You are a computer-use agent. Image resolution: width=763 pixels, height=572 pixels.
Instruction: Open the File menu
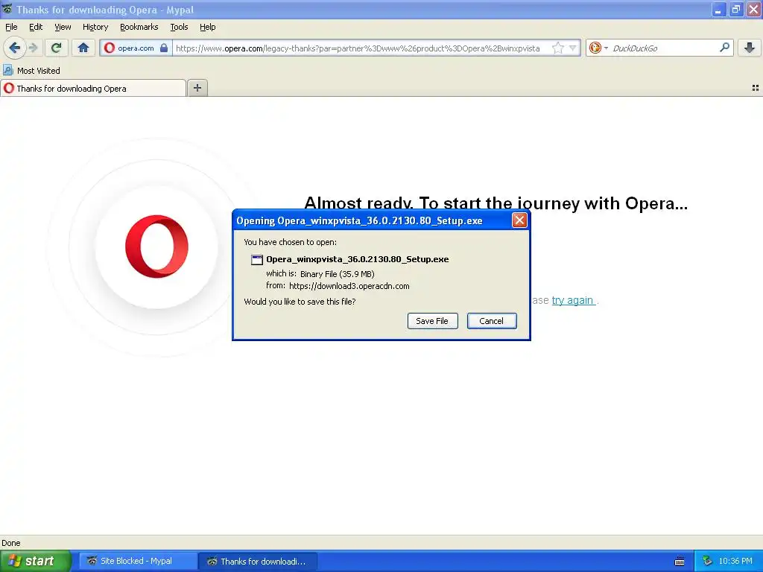(x=11, y=27)
